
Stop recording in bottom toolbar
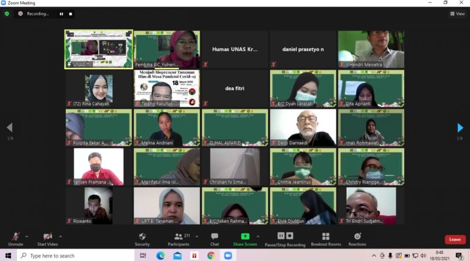290,236
